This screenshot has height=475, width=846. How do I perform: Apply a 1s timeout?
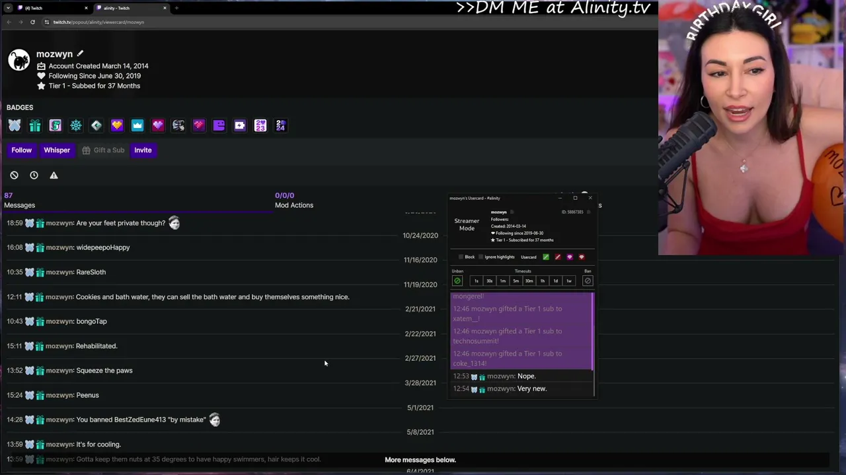tap(476, 281)
